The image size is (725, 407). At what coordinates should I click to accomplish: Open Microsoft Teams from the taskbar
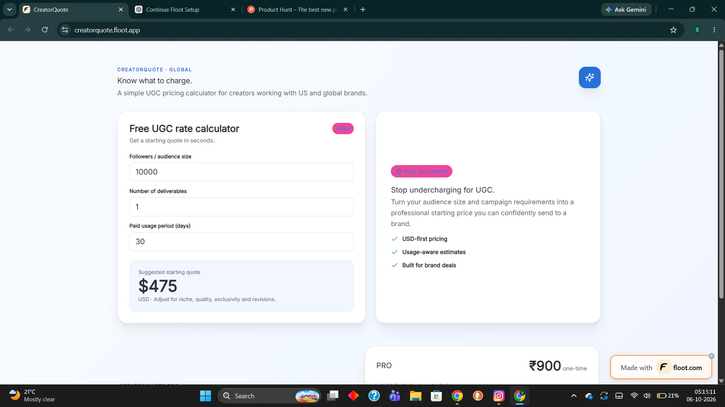coord(395,396)
